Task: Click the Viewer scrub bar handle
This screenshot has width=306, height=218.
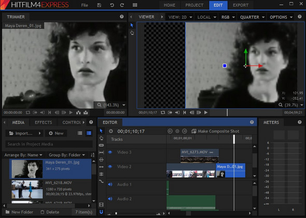Action: pos(227,112)
